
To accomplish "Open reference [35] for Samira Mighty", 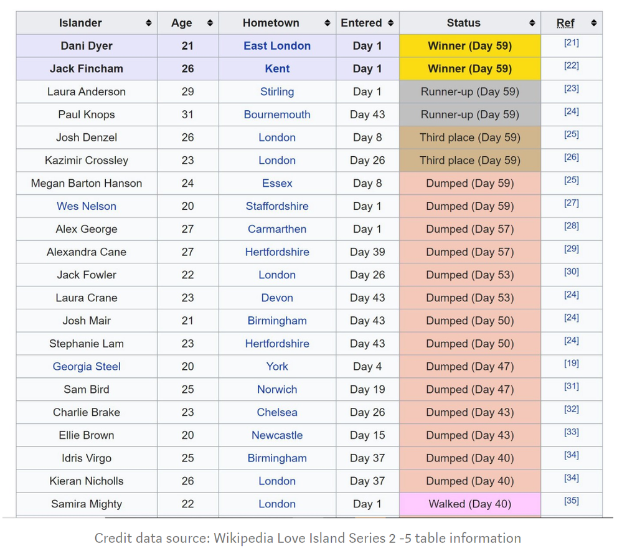I will coord(571,501).
